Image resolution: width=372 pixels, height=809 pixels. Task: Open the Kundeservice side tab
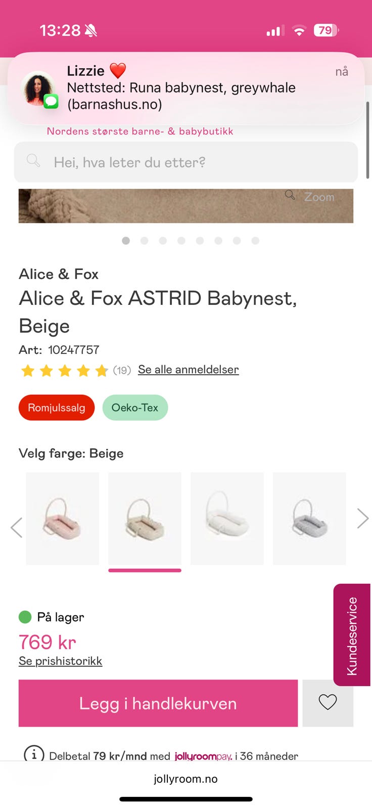pyautogui.click(x=352, y=635)
